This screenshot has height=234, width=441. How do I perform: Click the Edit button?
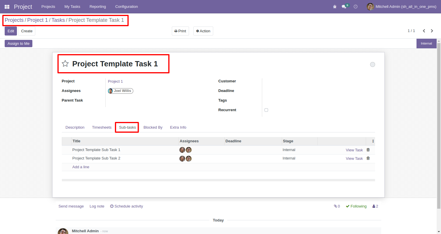[11, 31]
